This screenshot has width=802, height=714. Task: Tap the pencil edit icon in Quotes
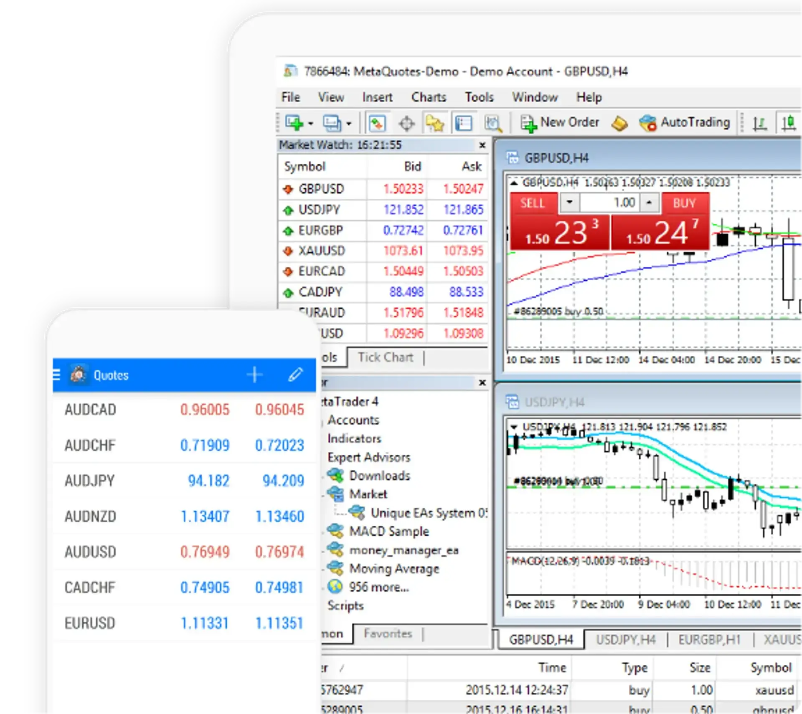[295, 375]
